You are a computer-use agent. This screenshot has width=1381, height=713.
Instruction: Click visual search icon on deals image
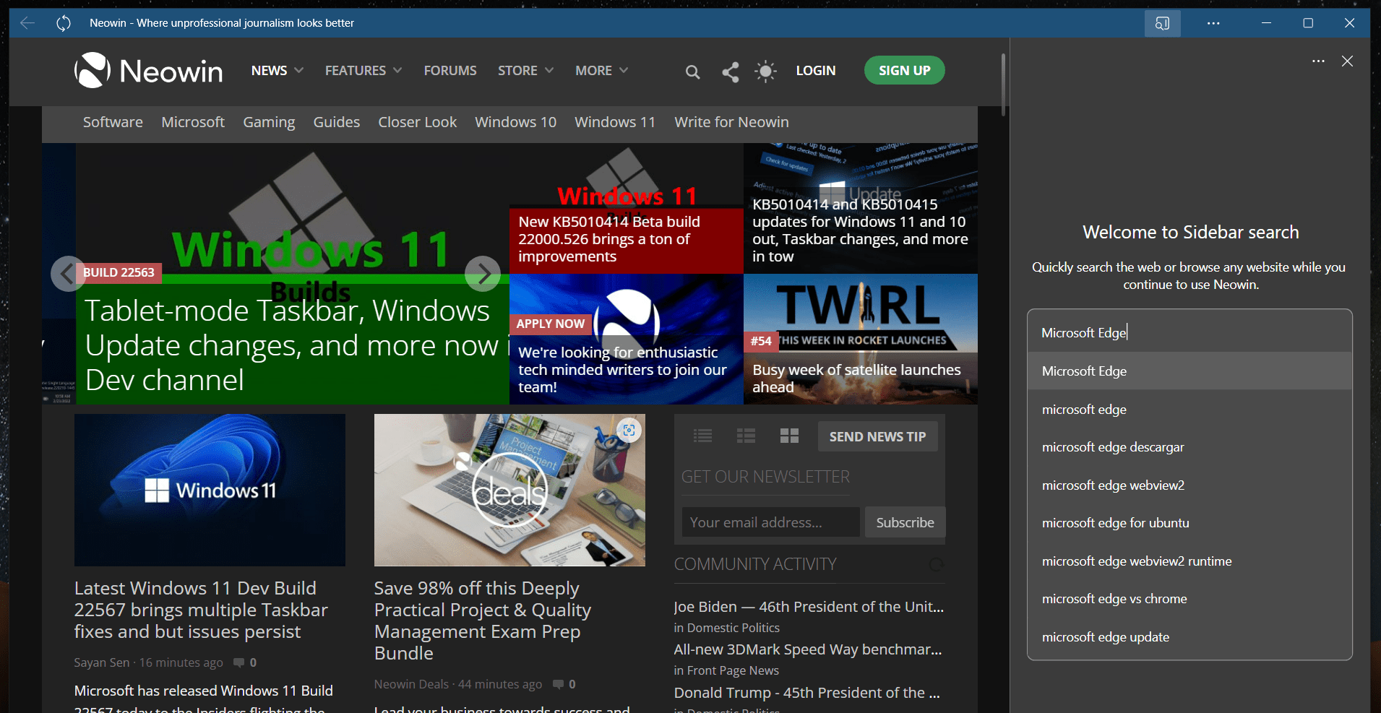click(x=629, y=431)
